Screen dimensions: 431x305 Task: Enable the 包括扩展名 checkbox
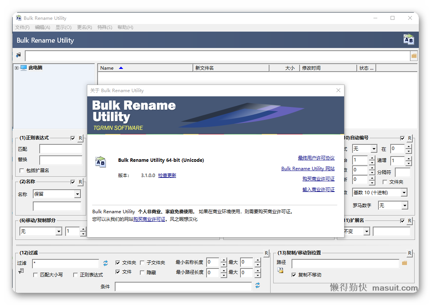[x=22, y=171]
